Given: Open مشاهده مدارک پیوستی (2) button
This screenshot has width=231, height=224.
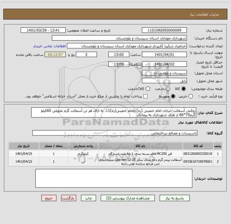Looking at the screenshot, I should 128,198.
